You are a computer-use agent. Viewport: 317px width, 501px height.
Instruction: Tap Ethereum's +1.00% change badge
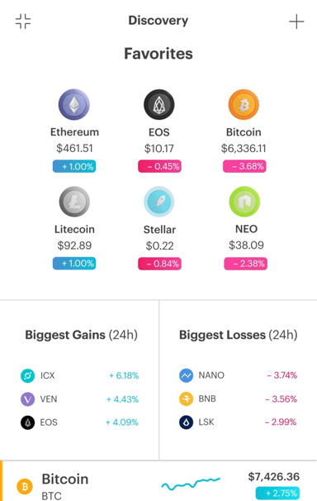74,166
